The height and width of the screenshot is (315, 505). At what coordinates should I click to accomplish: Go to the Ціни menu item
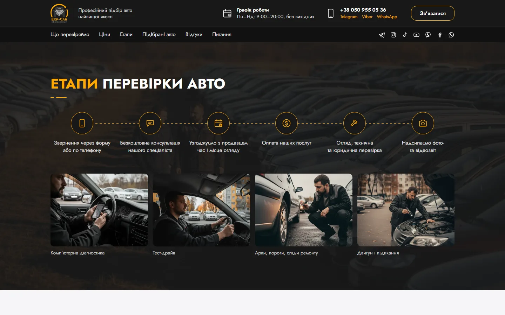click(105, 34)
